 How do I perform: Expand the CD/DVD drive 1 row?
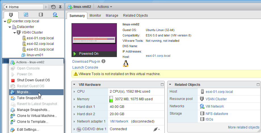tap(74, 129)
